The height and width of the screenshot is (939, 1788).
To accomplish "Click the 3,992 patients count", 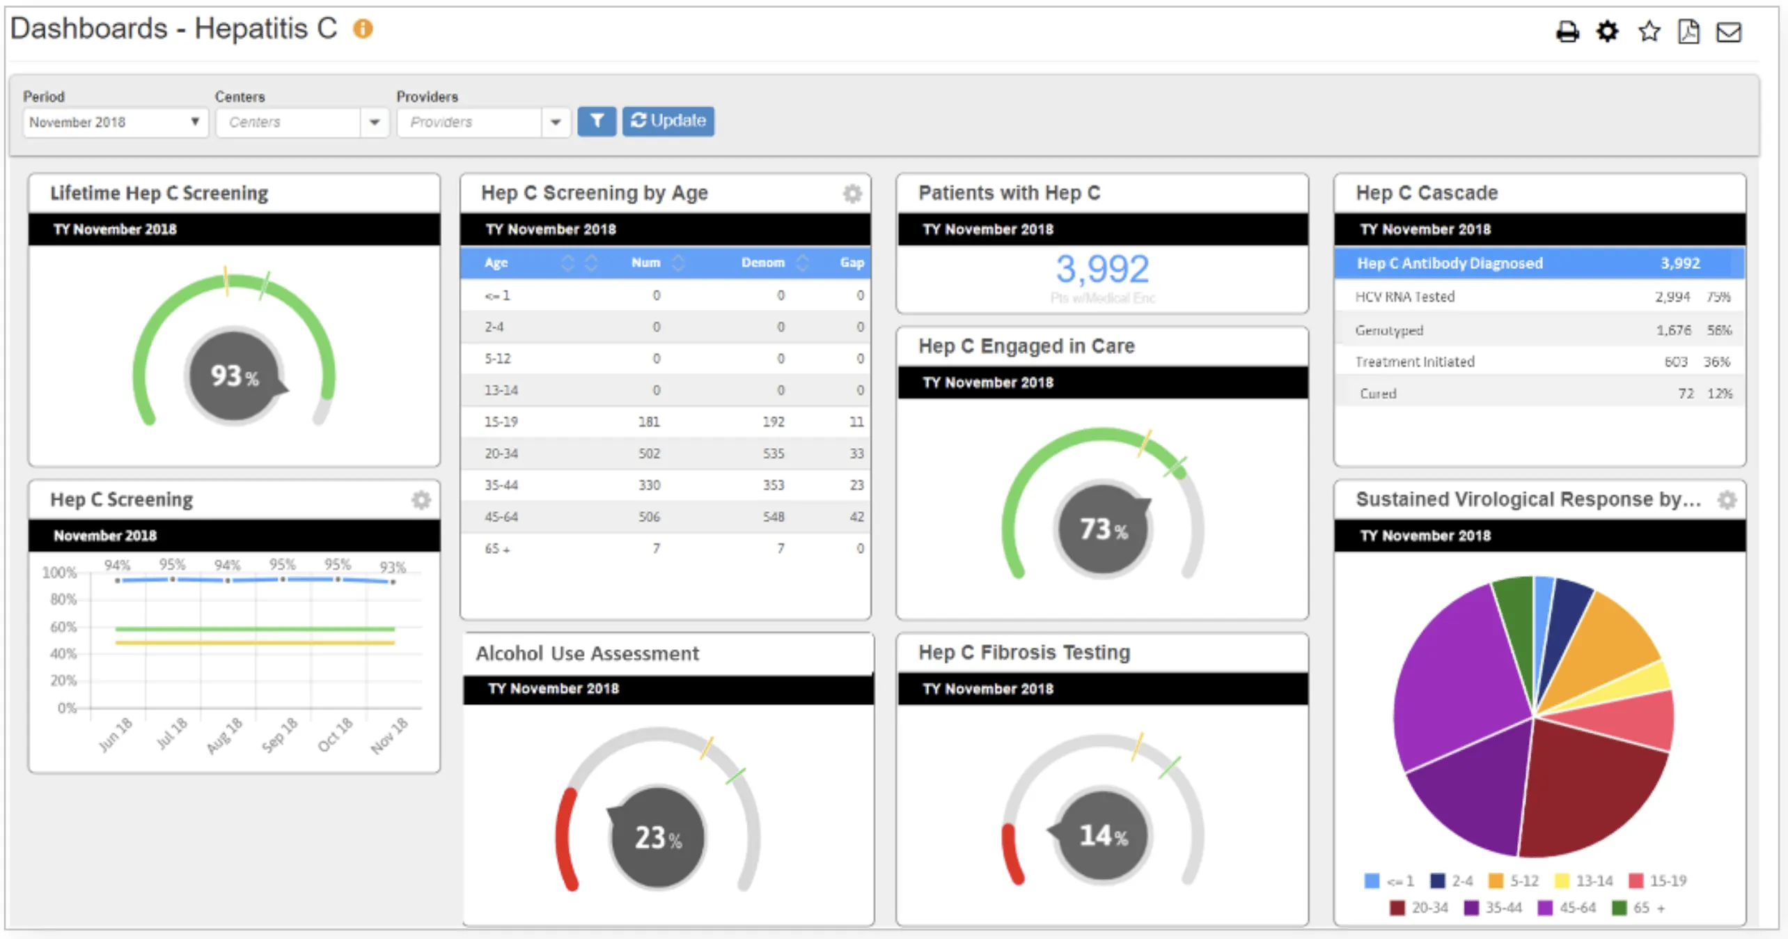I will pyautogui.click(x=1101, y=269).
